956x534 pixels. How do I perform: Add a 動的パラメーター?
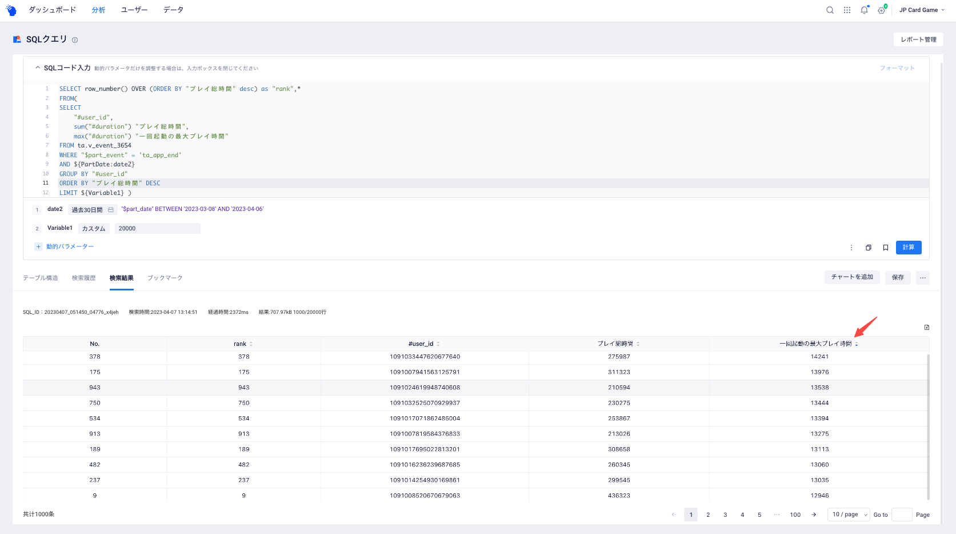70,246
